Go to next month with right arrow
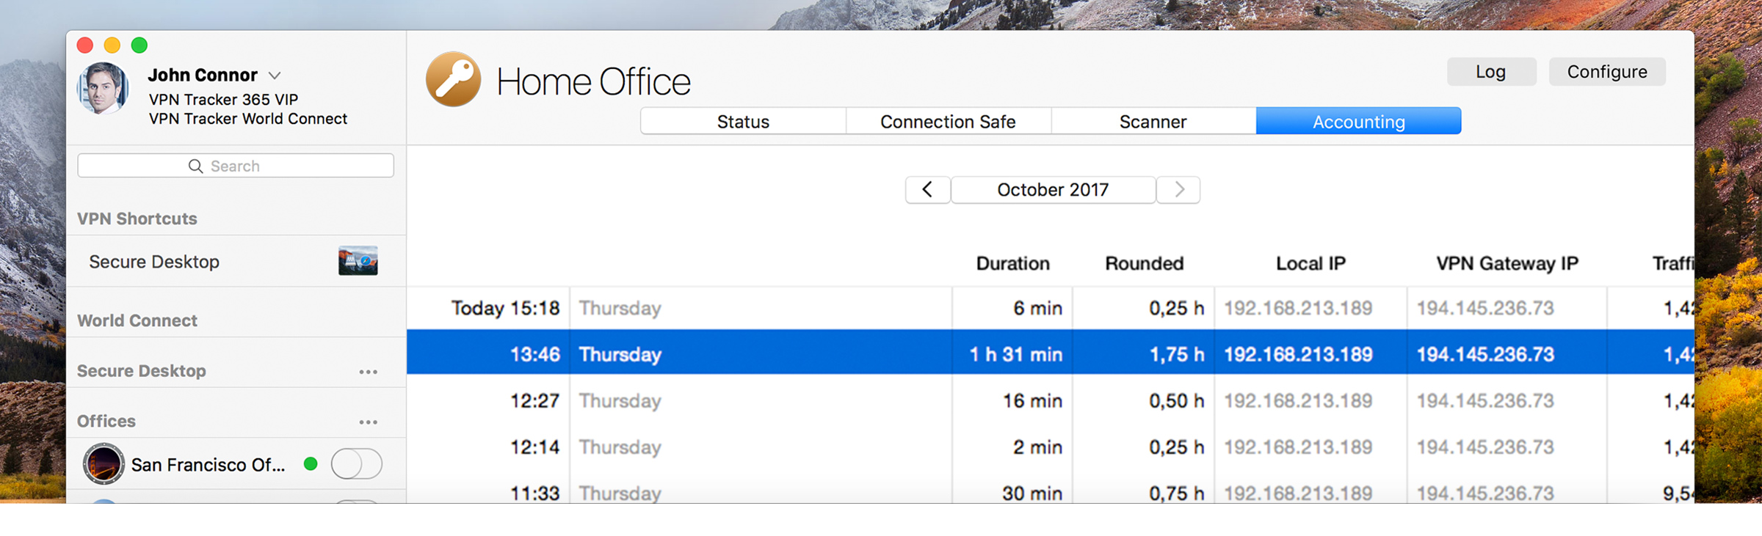This screenshot has height=536, width=1762. click(1178, 190)
